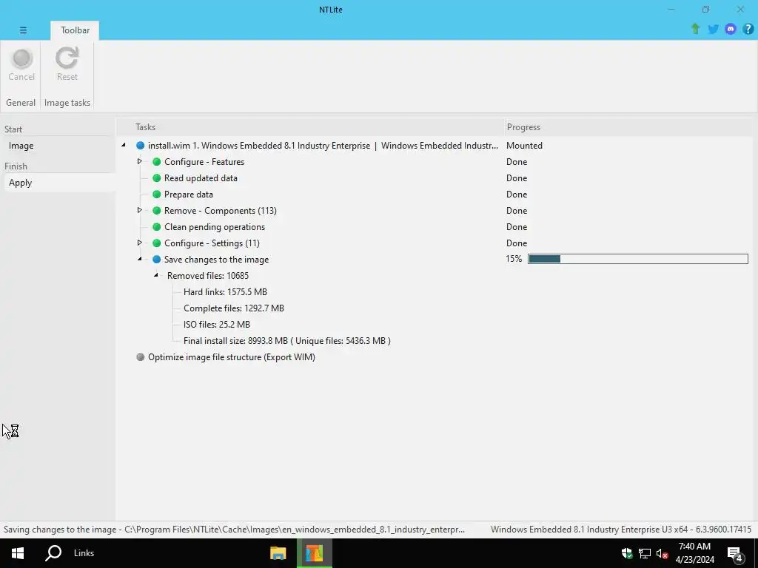This screenshot has height=568, width=758.
Task: Open the Discord icon
Action: point(731,30)
